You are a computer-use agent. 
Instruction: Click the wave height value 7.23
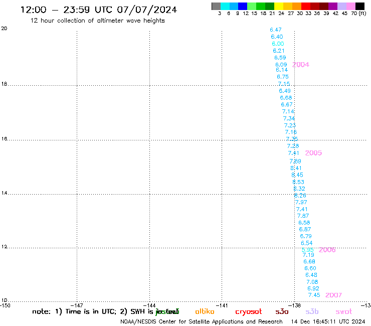click(290, 125)
